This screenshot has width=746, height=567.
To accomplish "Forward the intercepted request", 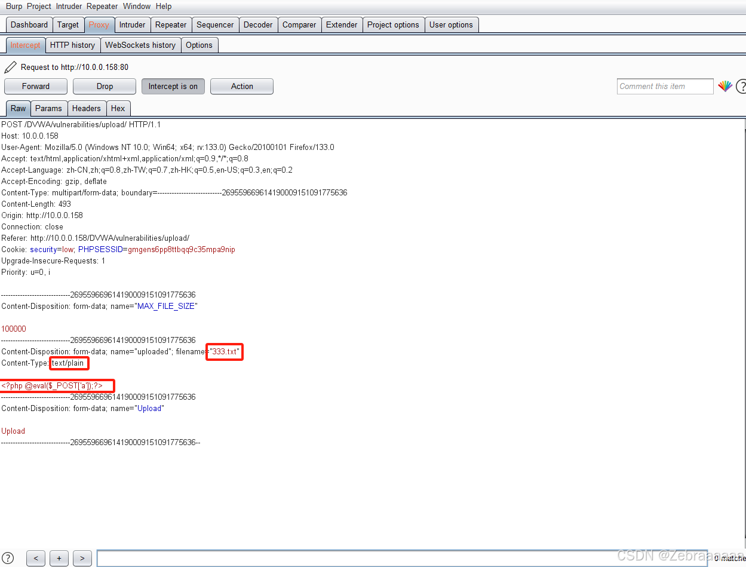I will tap(36, 86).
